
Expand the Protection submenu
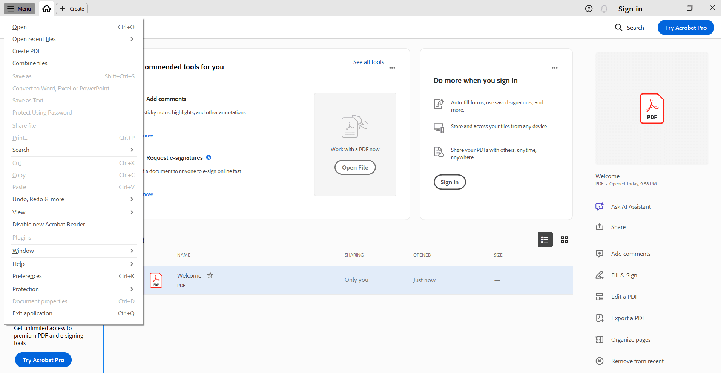coord(73,289)
